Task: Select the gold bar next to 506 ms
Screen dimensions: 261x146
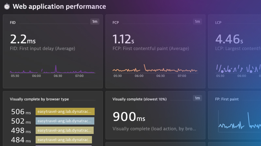Action: point(65,112)
